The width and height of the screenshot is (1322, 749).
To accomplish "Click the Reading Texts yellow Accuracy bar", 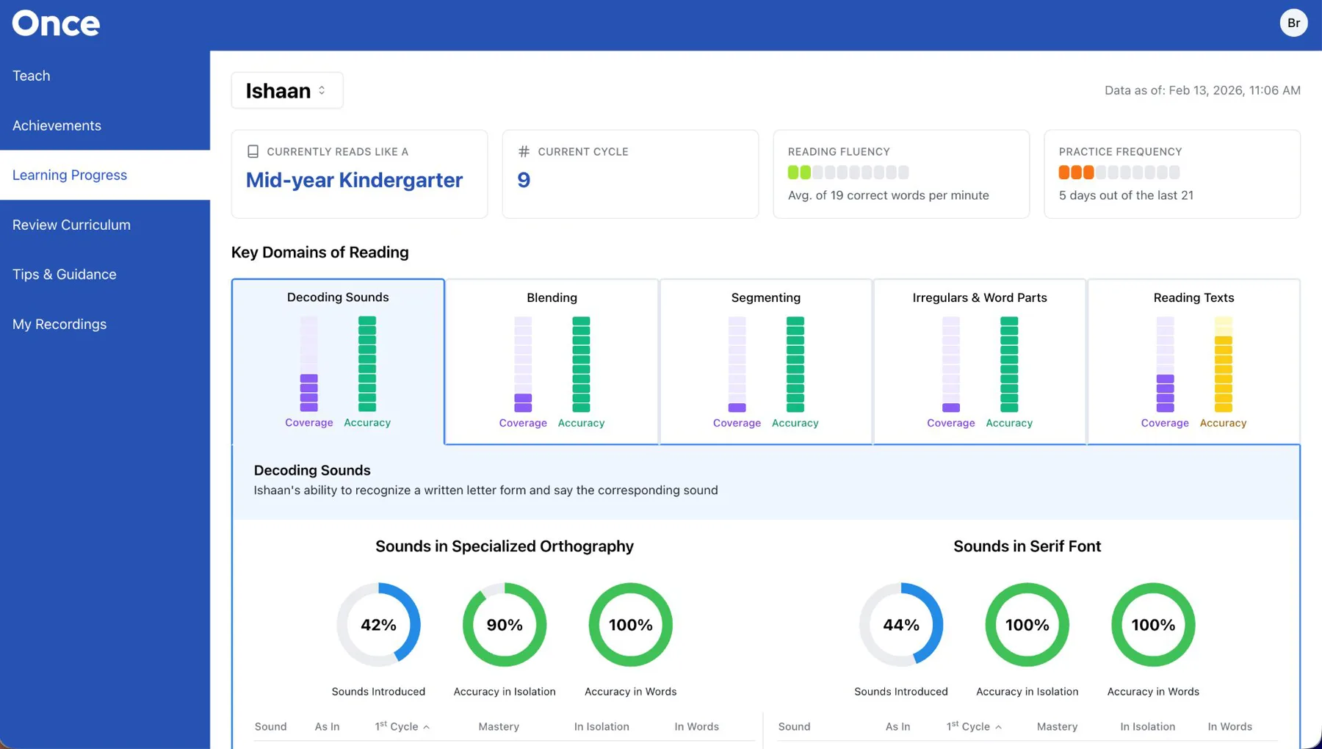I will [1223, 364].
